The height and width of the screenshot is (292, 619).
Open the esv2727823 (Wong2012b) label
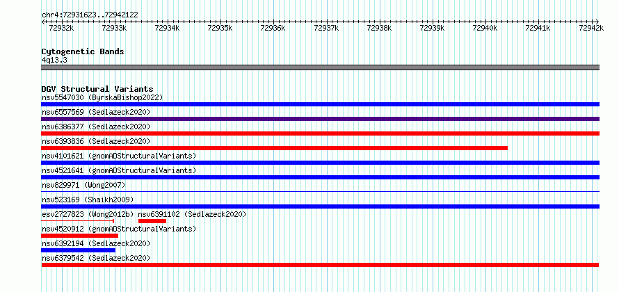pyautogui.click(x=88, y=214)
